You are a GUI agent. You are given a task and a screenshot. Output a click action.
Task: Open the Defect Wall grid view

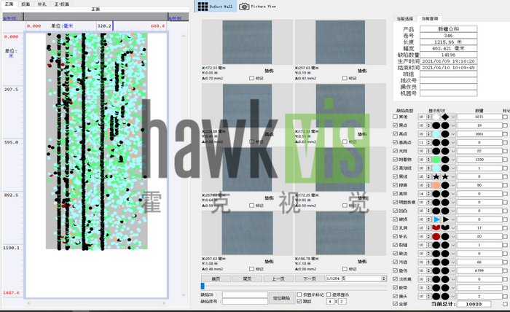coord(216,6)
